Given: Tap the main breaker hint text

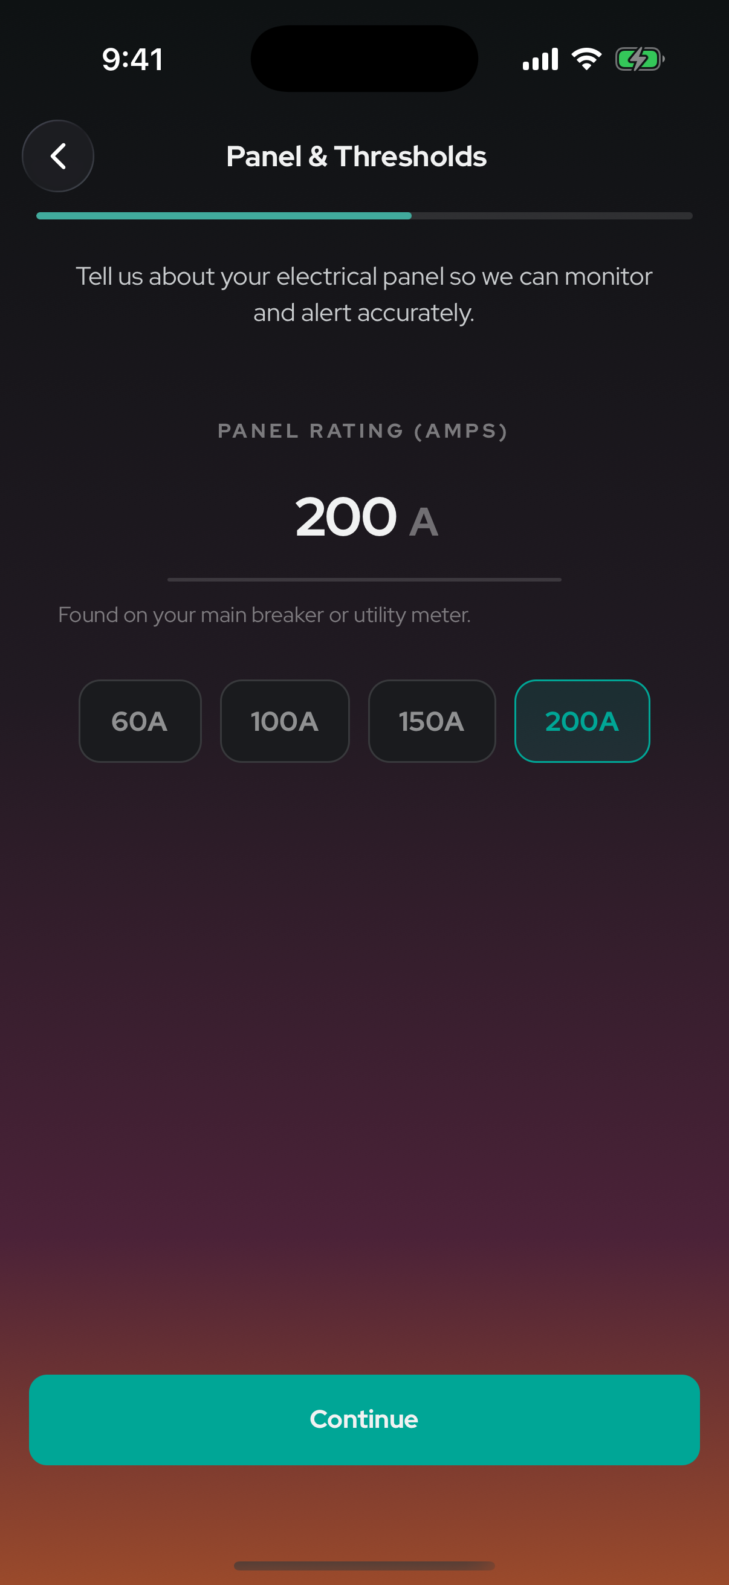Looking at the screenshot, I should coord(265,615).
